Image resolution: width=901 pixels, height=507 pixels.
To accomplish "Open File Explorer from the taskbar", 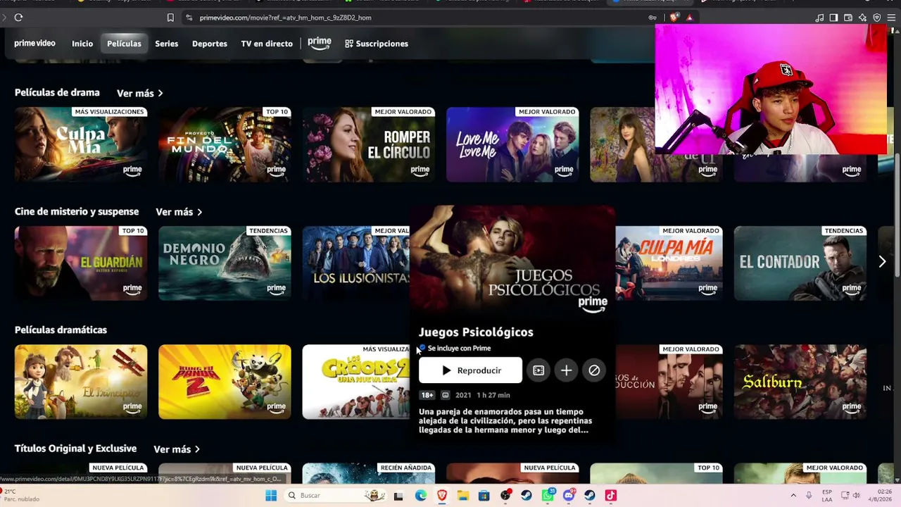I will tap(462, 496).
